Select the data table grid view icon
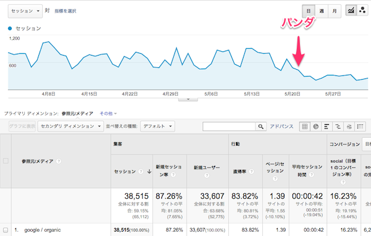 coord(305,127)
